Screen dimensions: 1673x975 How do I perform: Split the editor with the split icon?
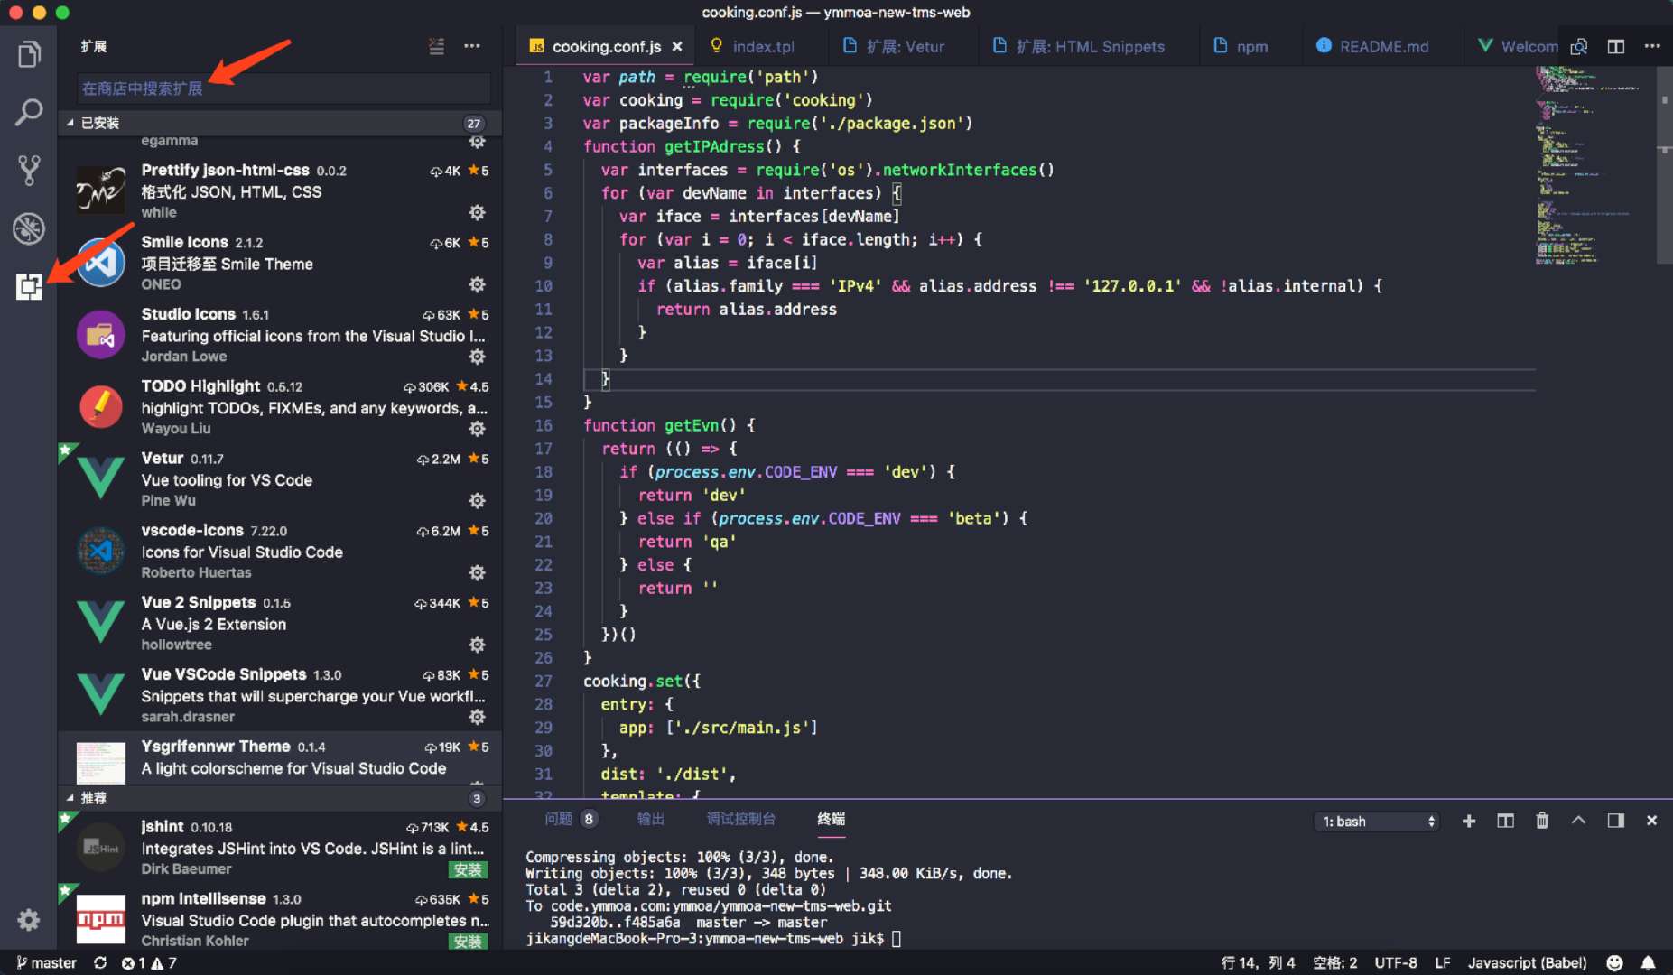tap(1617, 46)
